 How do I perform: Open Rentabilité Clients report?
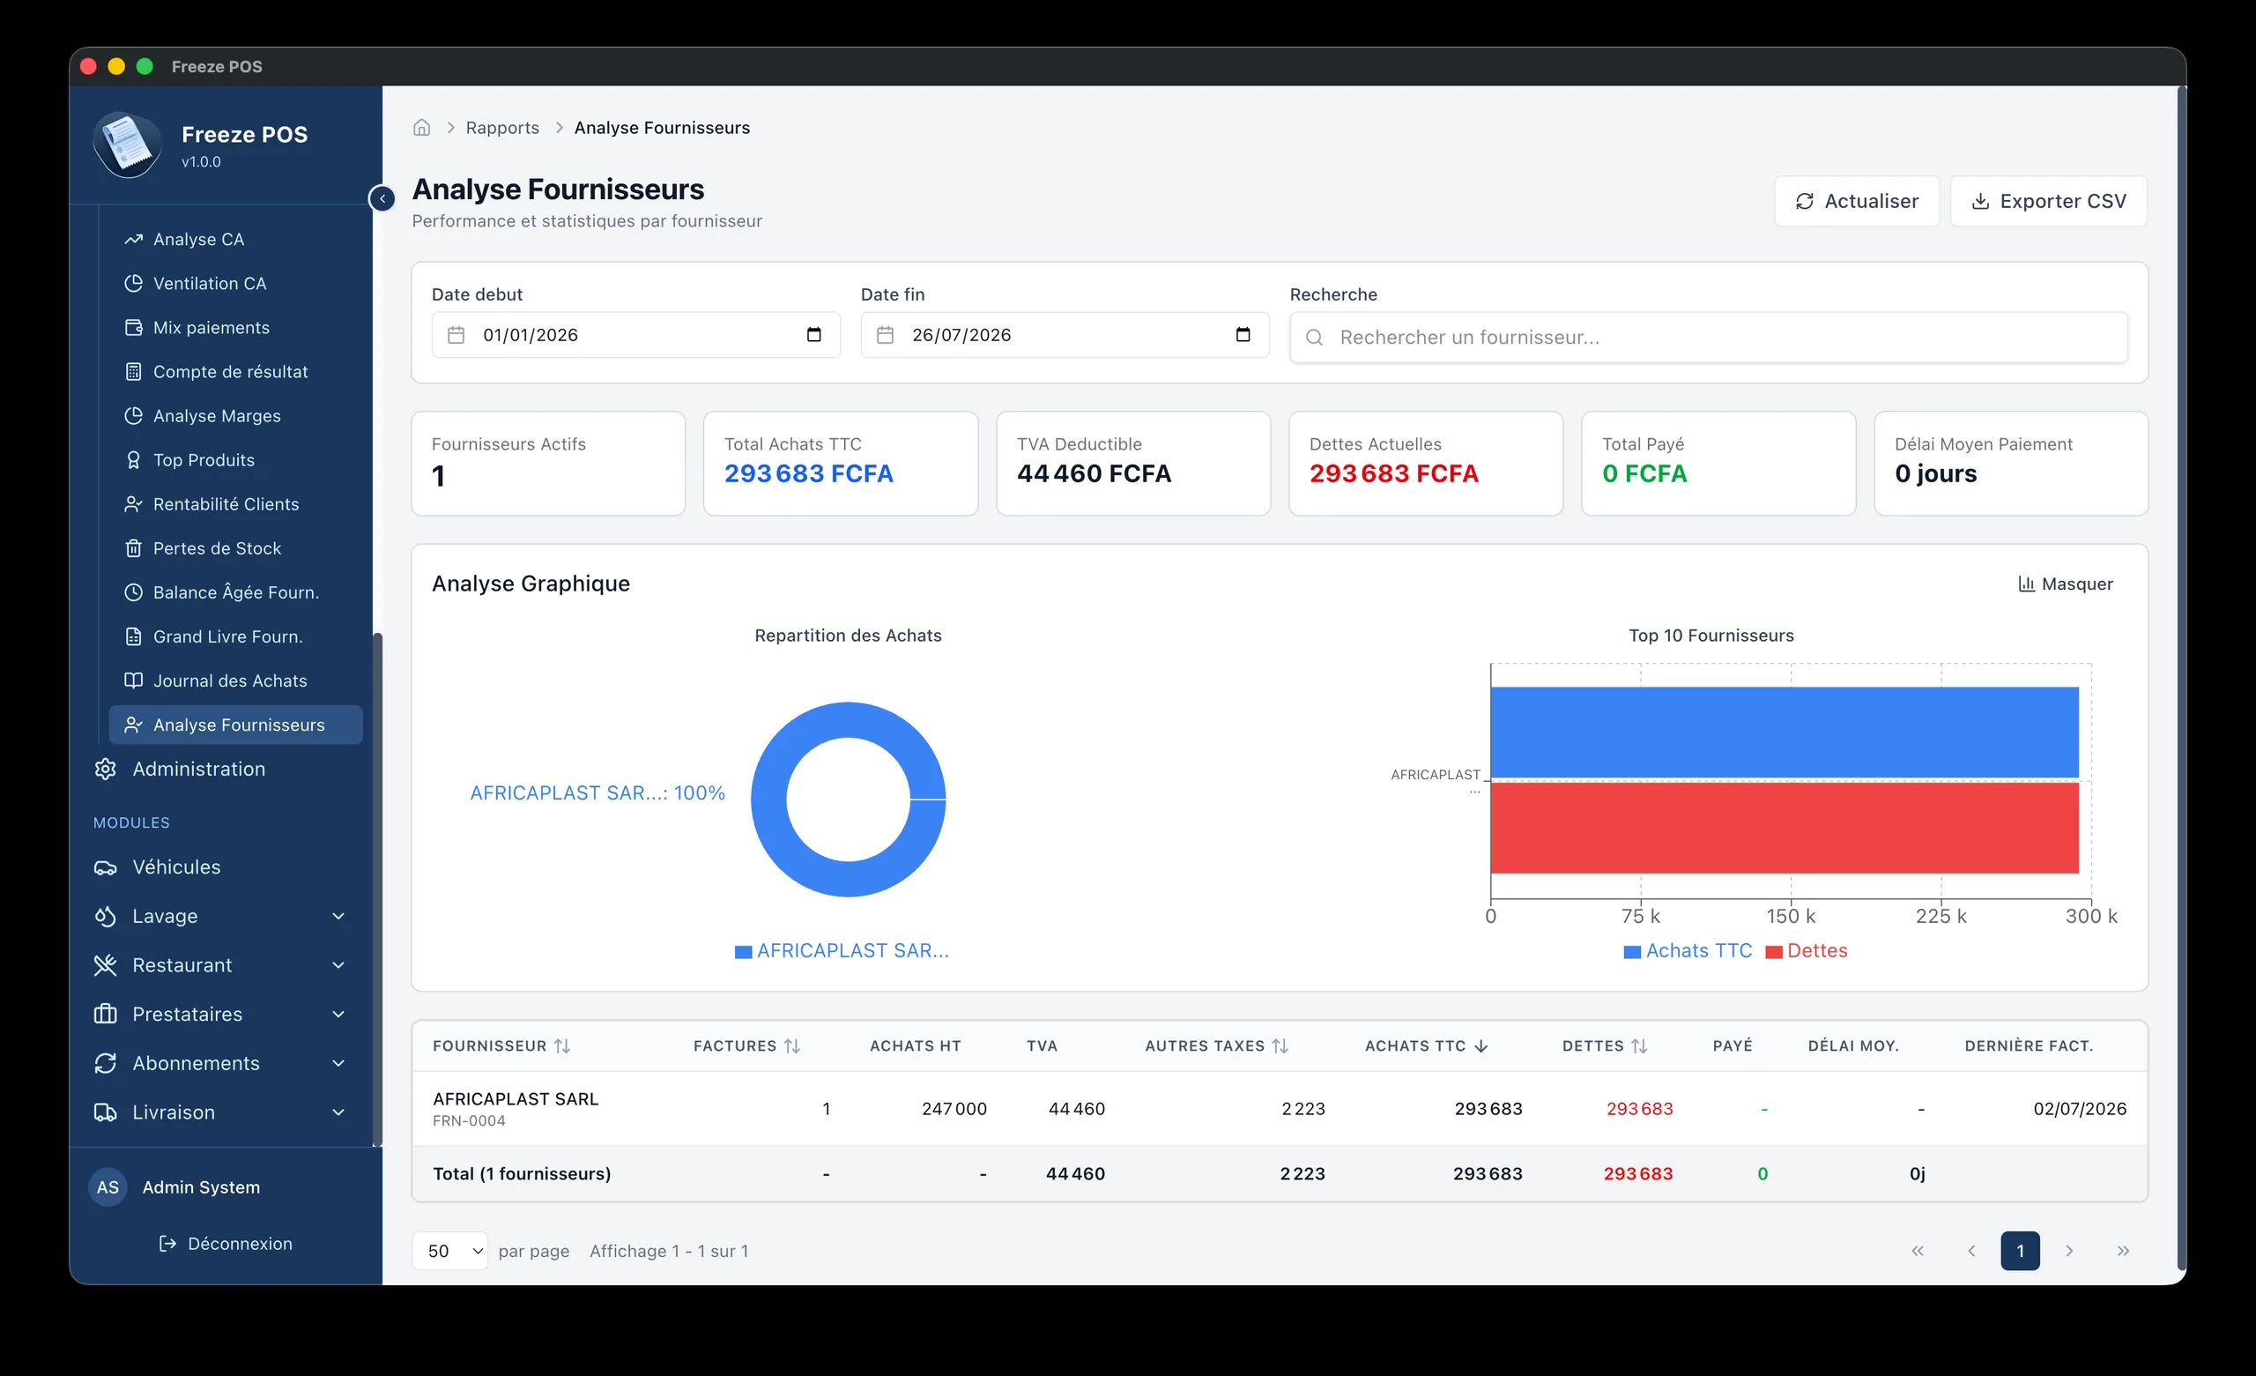click(236, 504)
